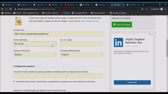Image resolution: width=168 pixels, height=94 pixels.
Task: Open the Prioridad predeterminada dropdown
Action: 82,55
